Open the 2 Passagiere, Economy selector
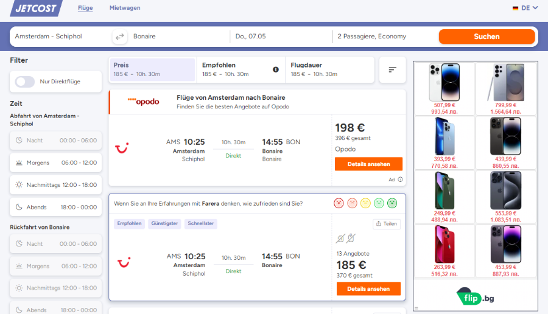The image size is (548, 314). click(384, 37)
